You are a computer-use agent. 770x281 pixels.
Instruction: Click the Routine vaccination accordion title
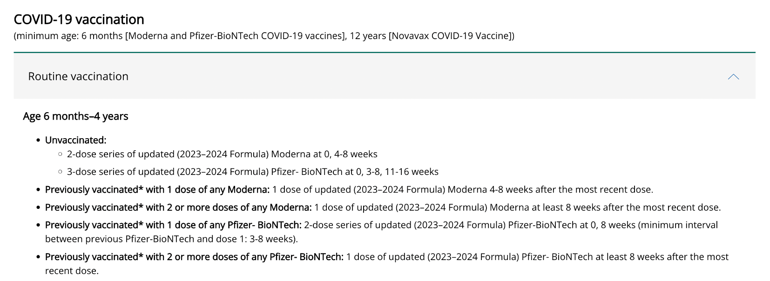point(78,76)
